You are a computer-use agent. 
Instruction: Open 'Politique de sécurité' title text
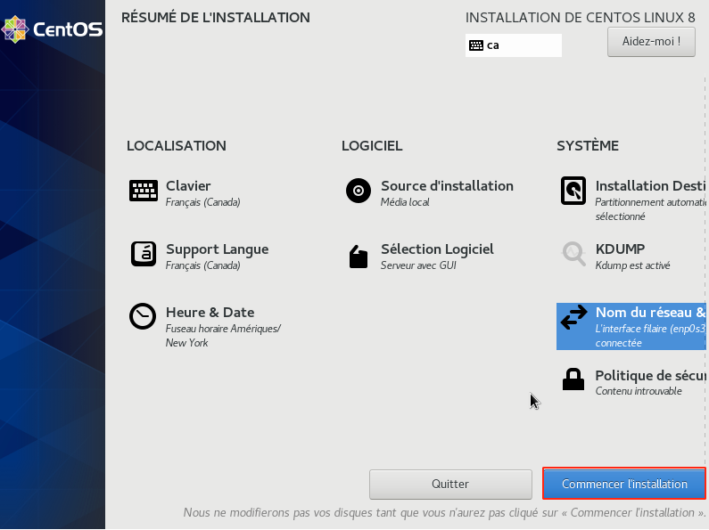[650, 376]
